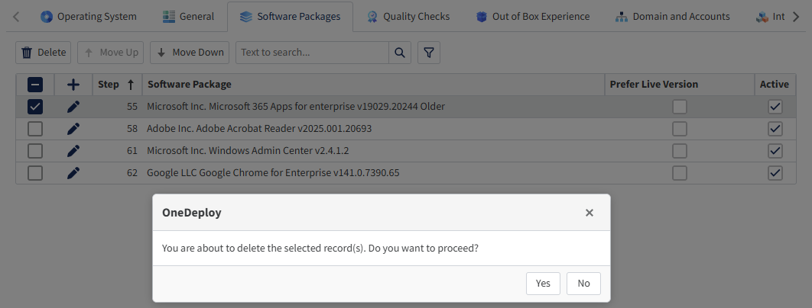812x308 pixels.
Task: Confirm deletion with Yes button
Action: tap(543, 284)
